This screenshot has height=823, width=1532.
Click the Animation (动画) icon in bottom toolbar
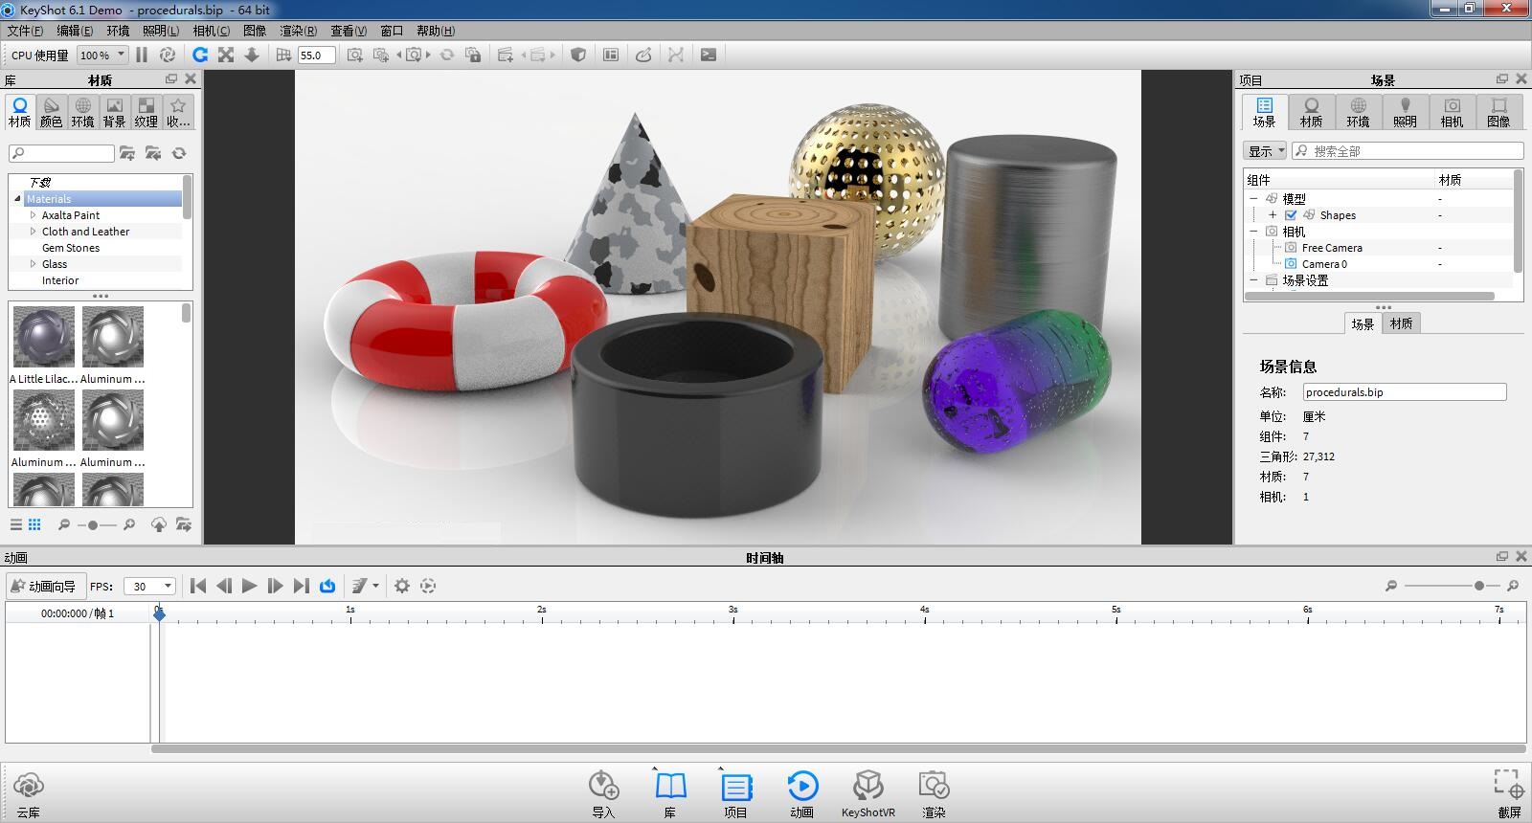801,788
